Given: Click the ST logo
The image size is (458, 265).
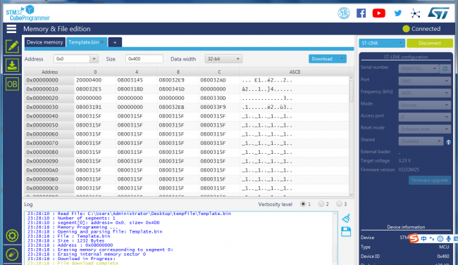Looking at the screenshot, I should pos(438,13).
